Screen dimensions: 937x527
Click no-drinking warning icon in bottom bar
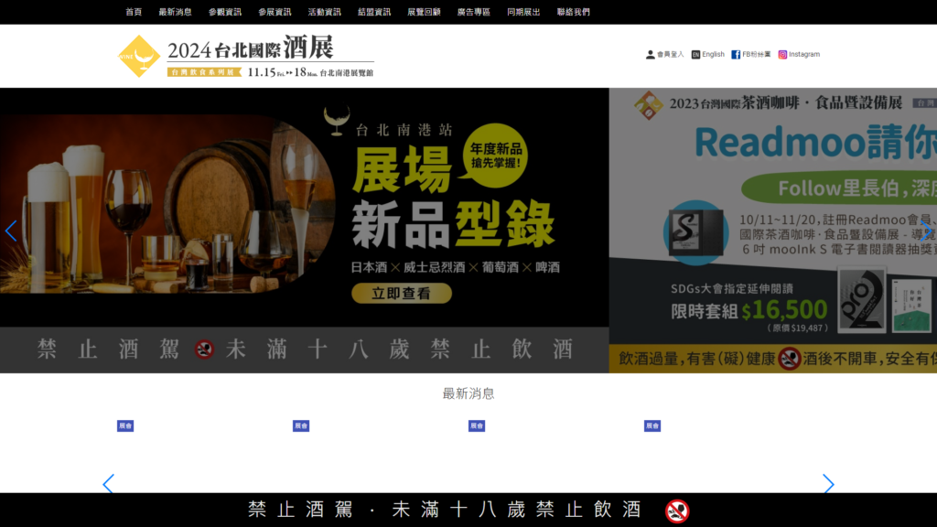(677, 511)
